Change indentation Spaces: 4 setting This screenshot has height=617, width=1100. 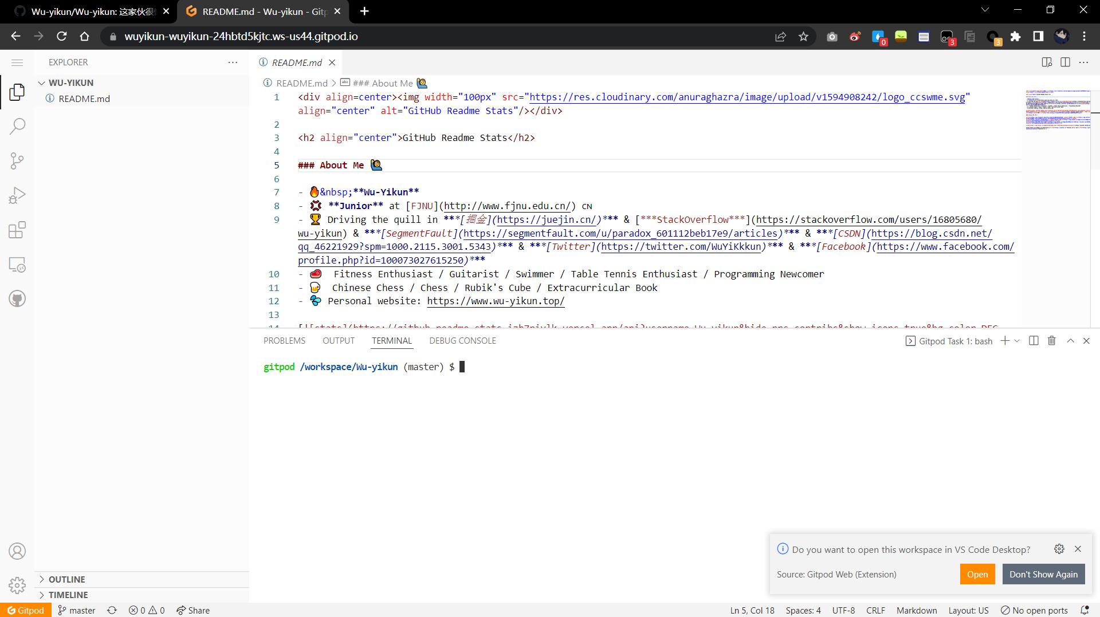(x=803, y=610)
